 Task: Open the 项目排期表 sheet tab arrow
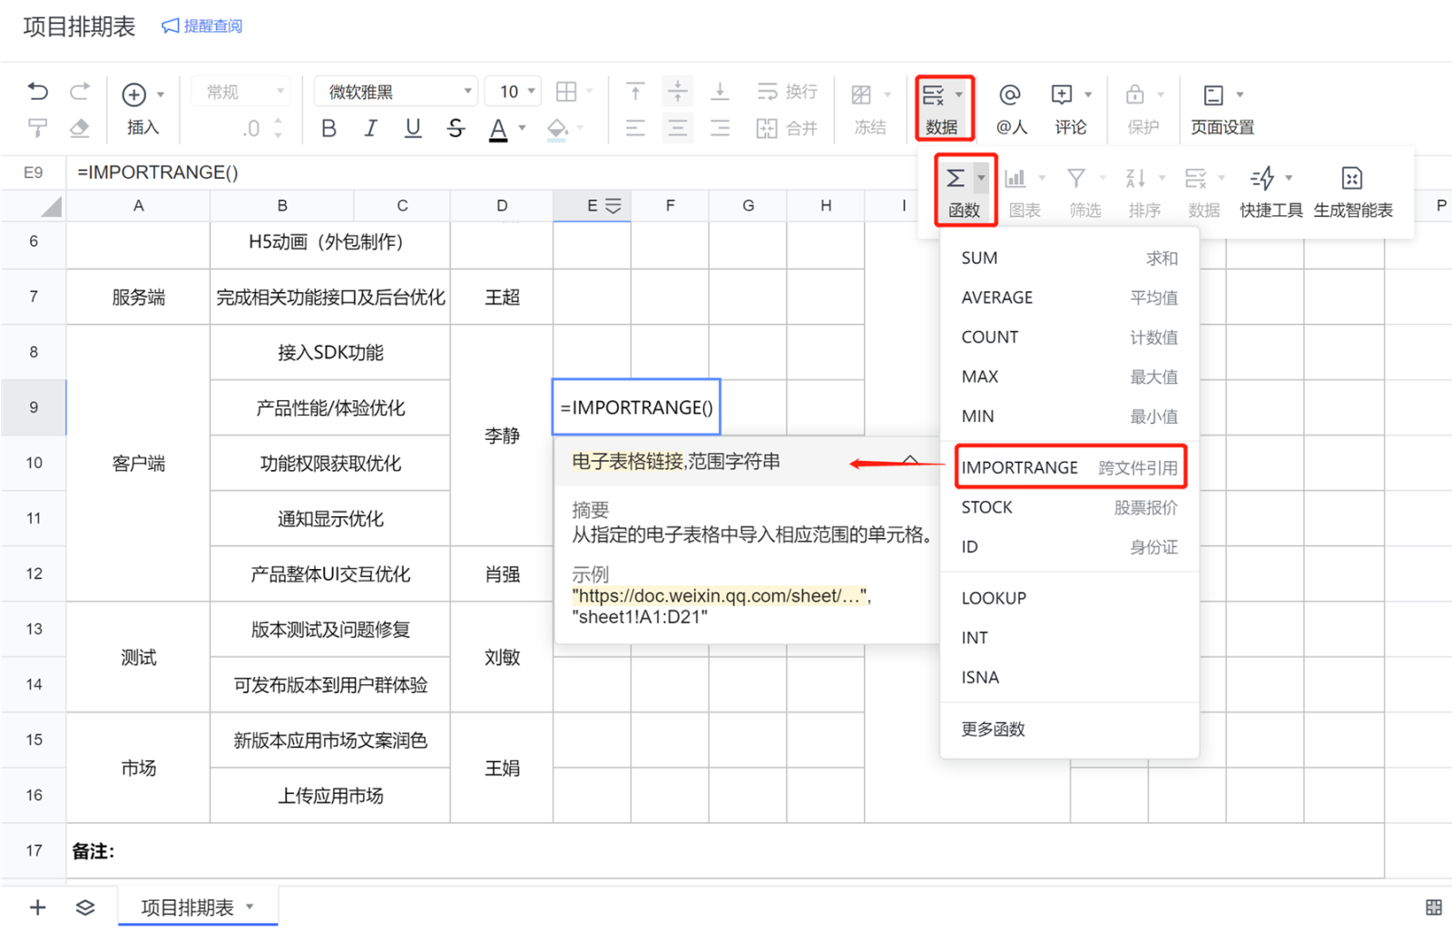[250, 906]
